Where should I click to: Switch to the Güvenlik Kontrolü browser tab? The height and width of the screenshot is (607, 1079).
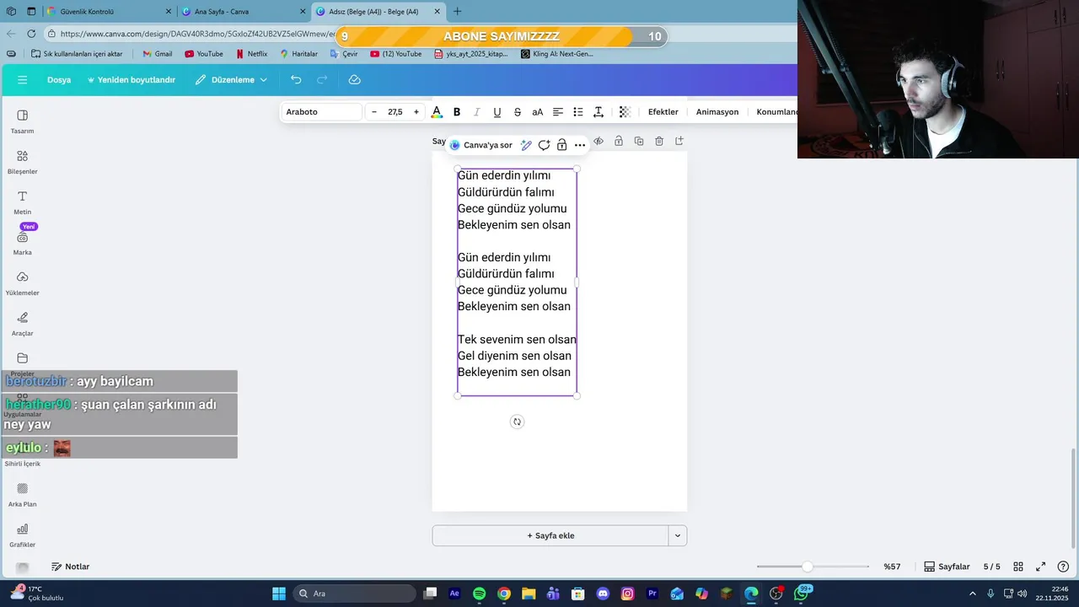pos(110,12)
